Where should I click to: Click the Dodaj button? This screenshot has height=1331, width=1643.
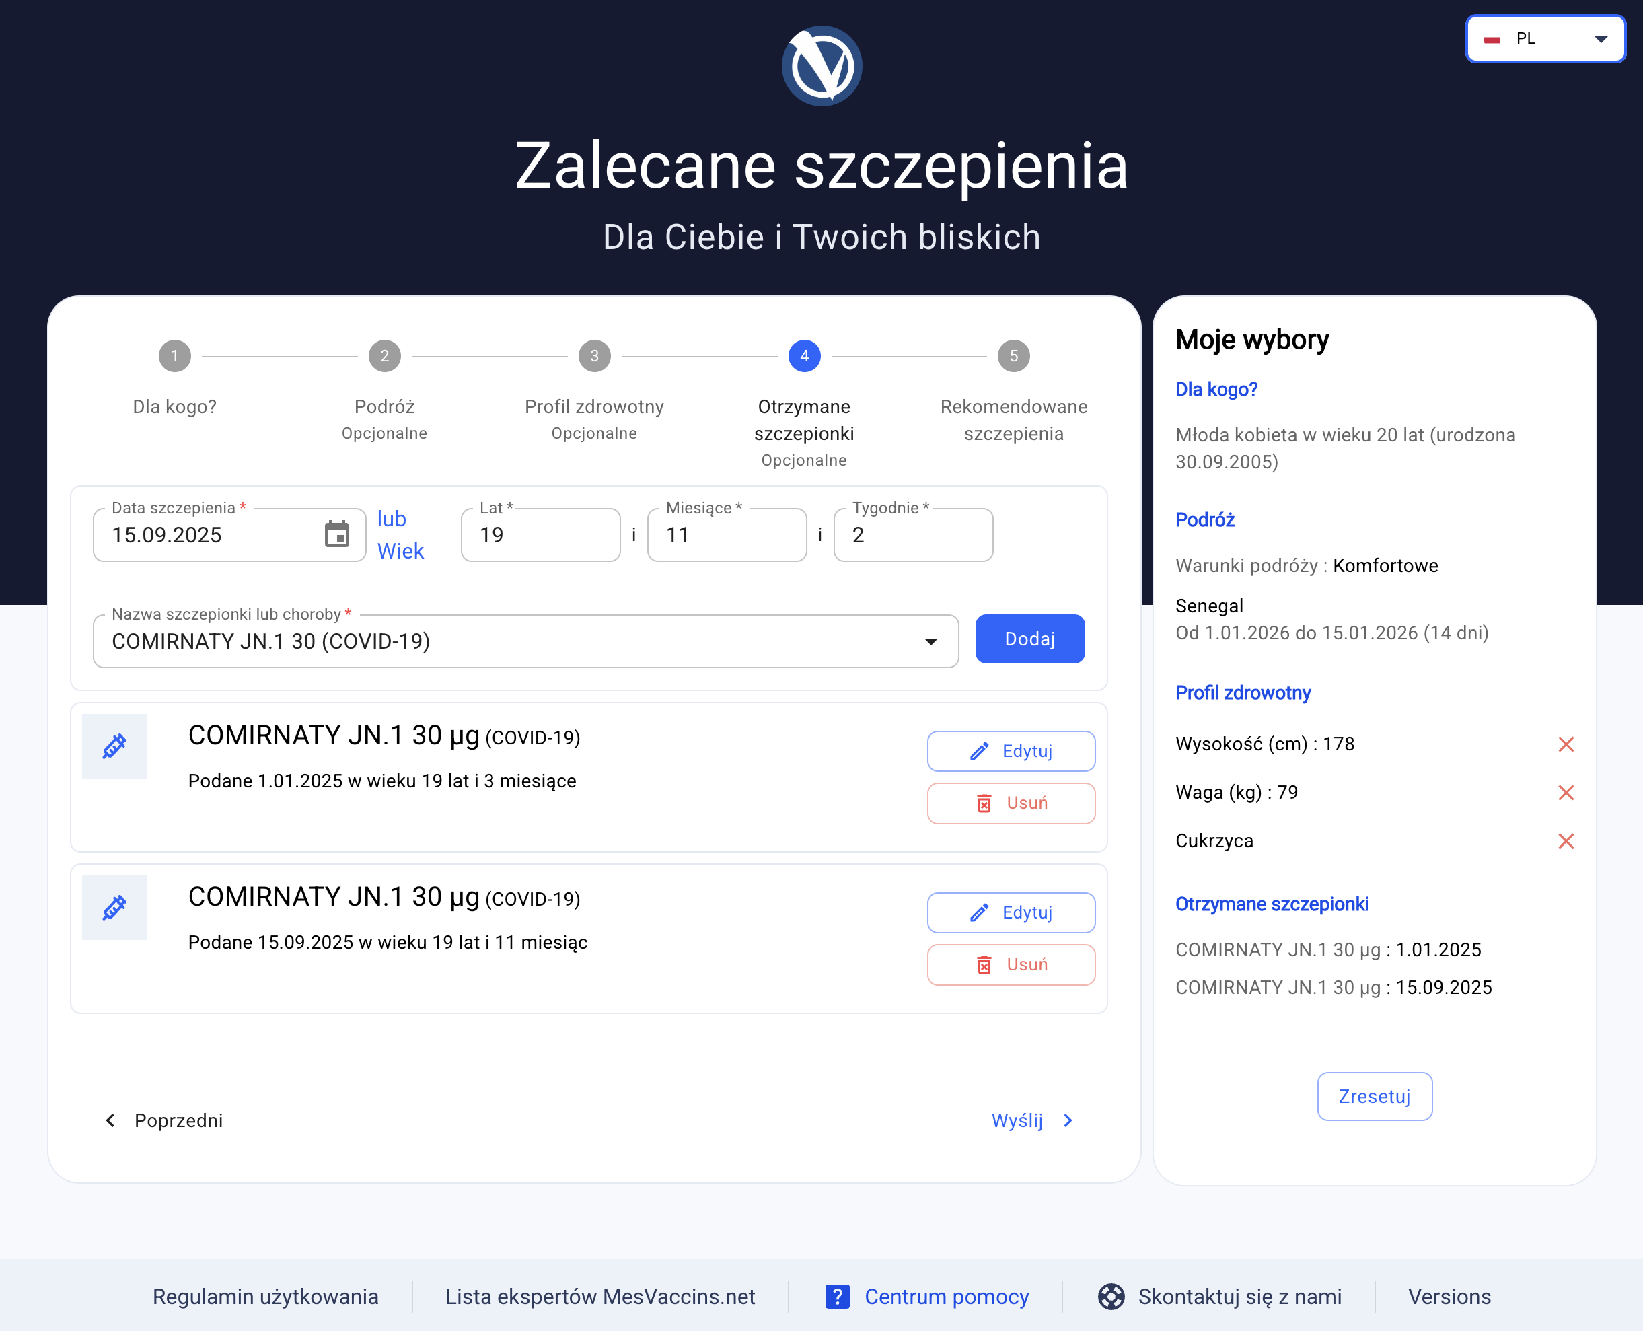[1029, 639]
